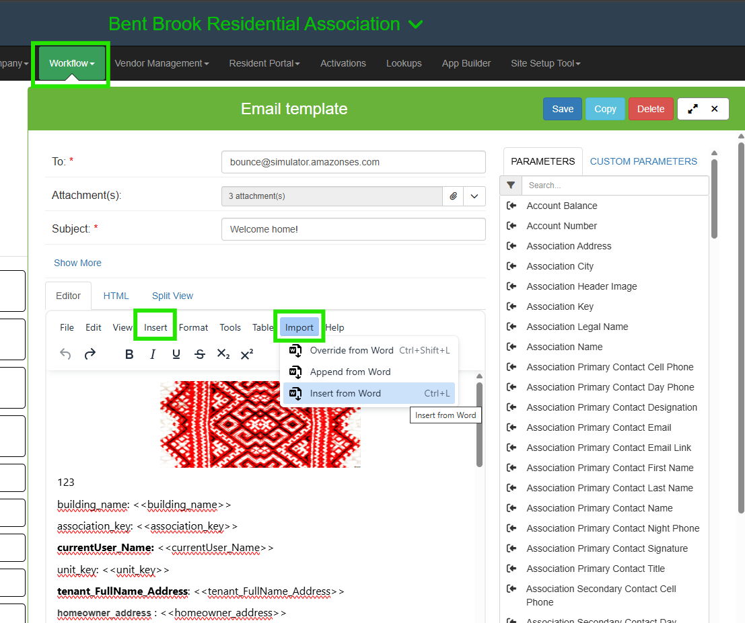Screen dimensions: 745x623
Task: Expand the attachments dropdown arrow
Action: (x=474, y=196)
